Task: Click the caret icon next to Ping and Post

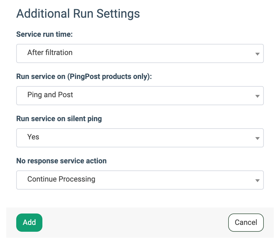Action: pos(257,96)
